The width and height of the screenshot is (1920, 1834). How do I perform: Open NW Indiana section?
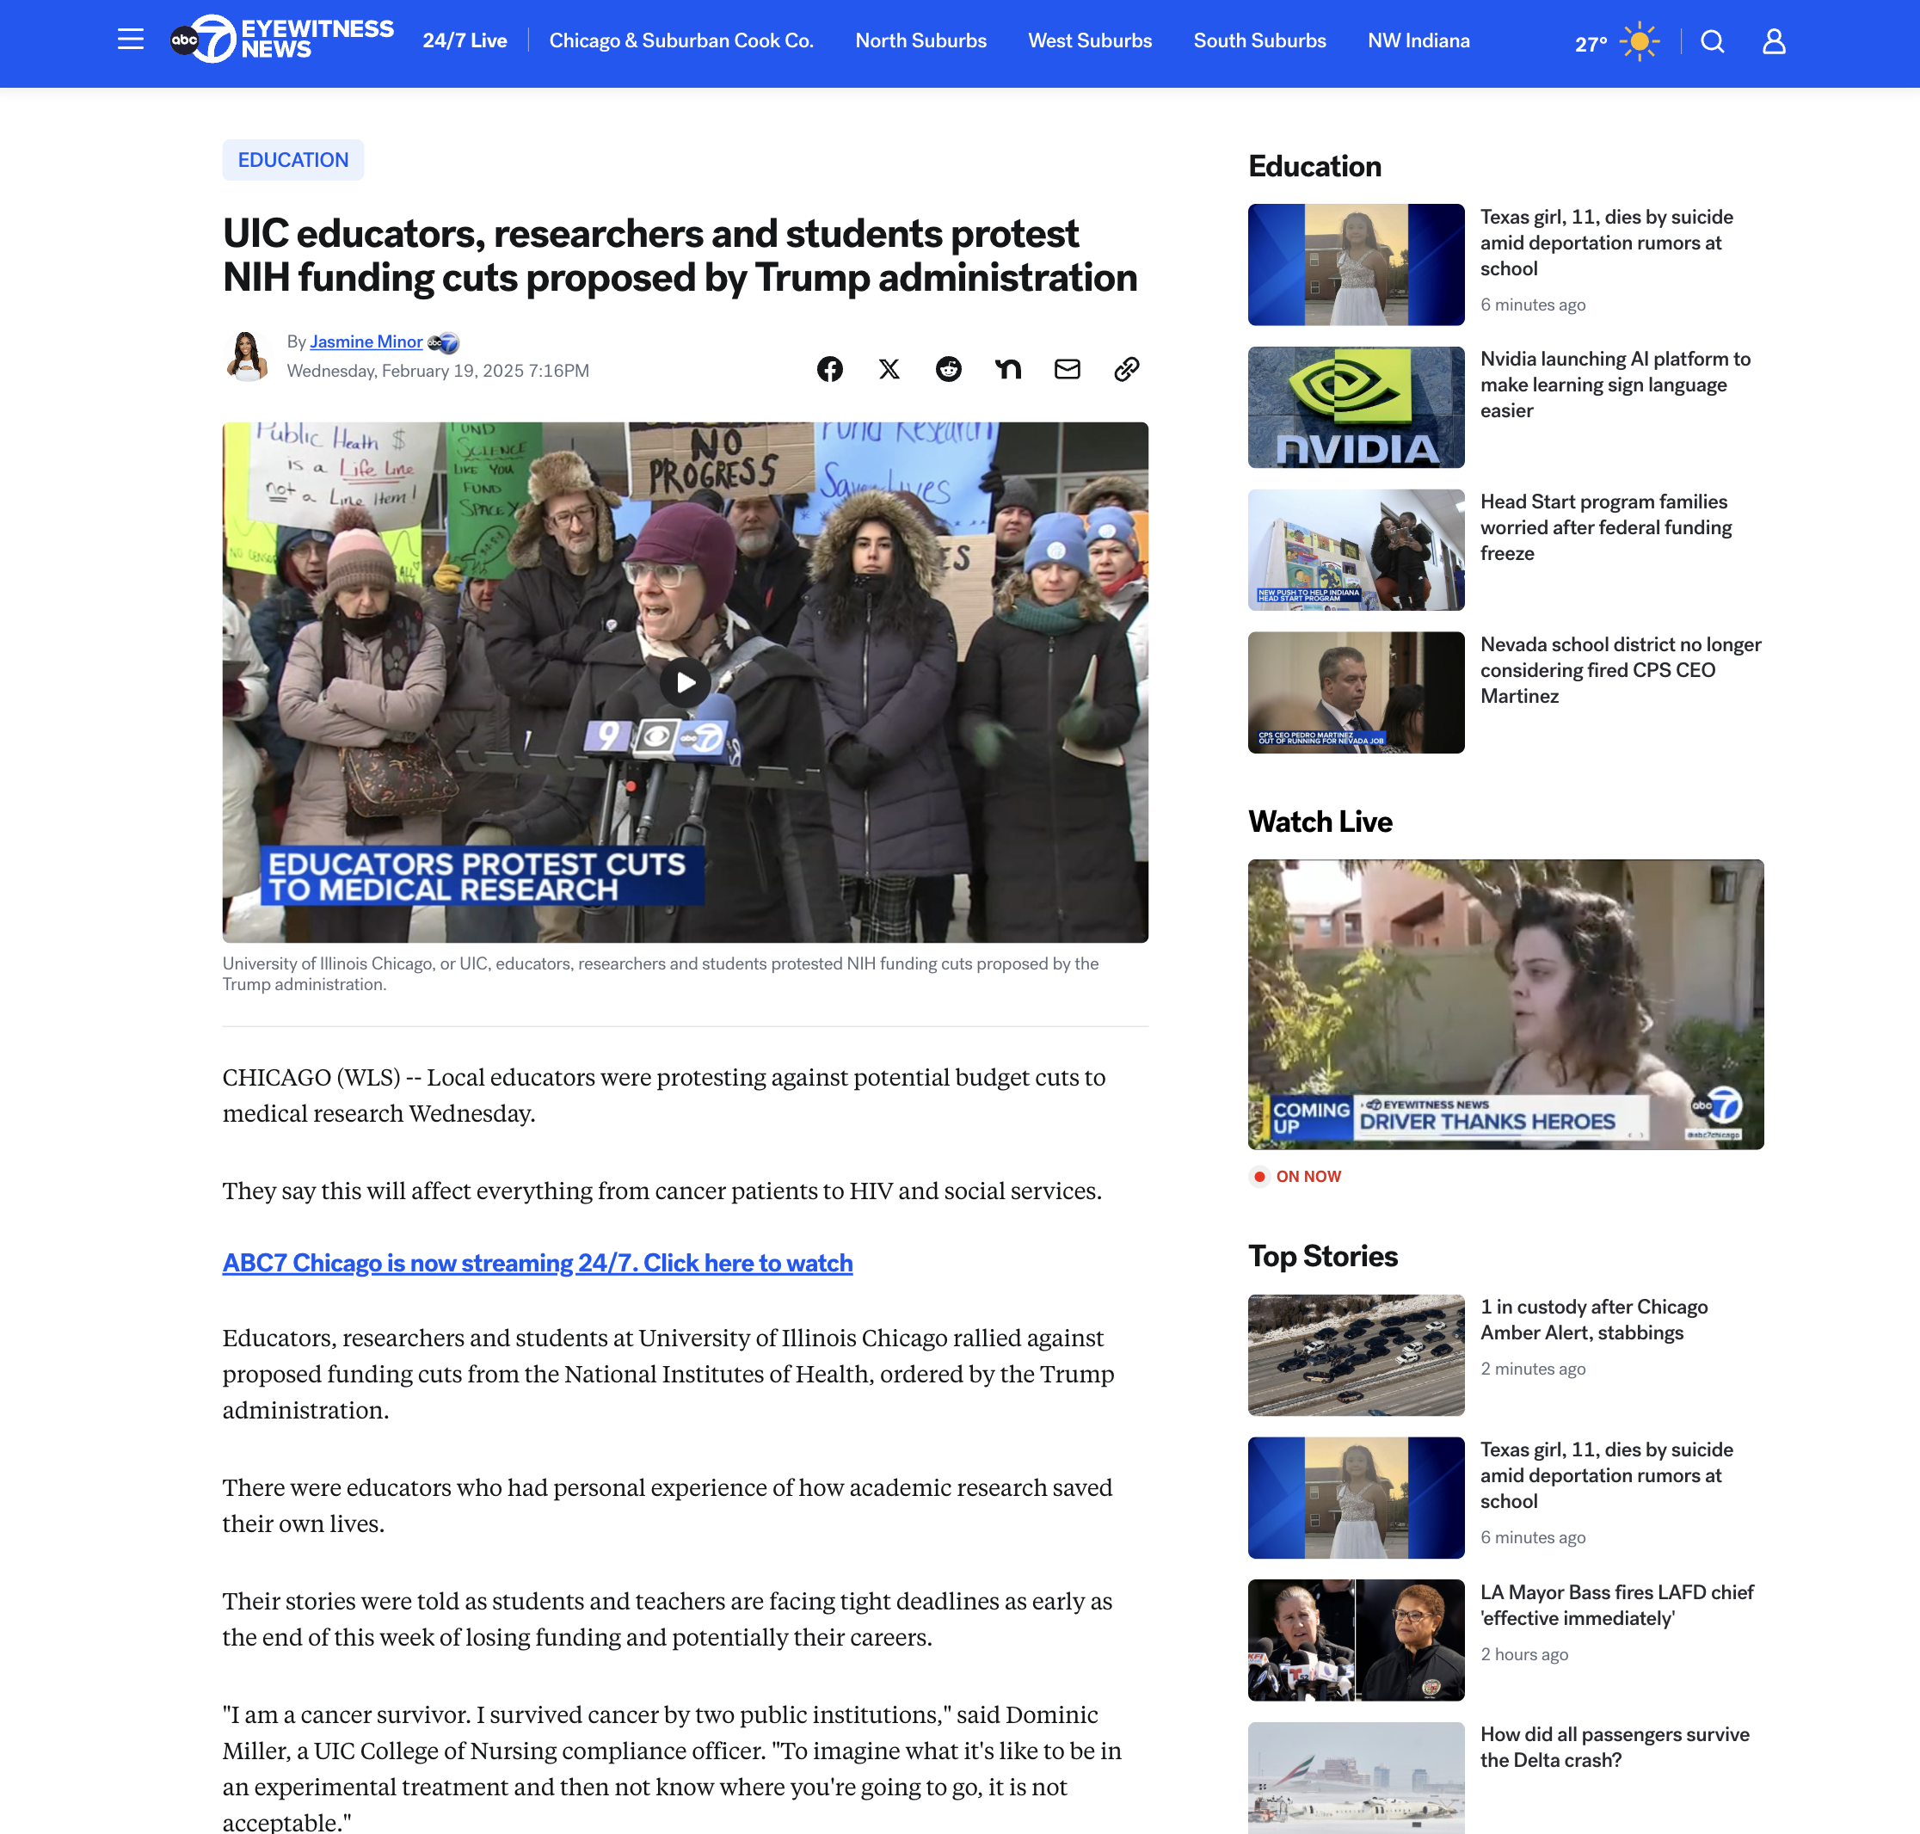pyautogui.click(x=1418, y=41)
